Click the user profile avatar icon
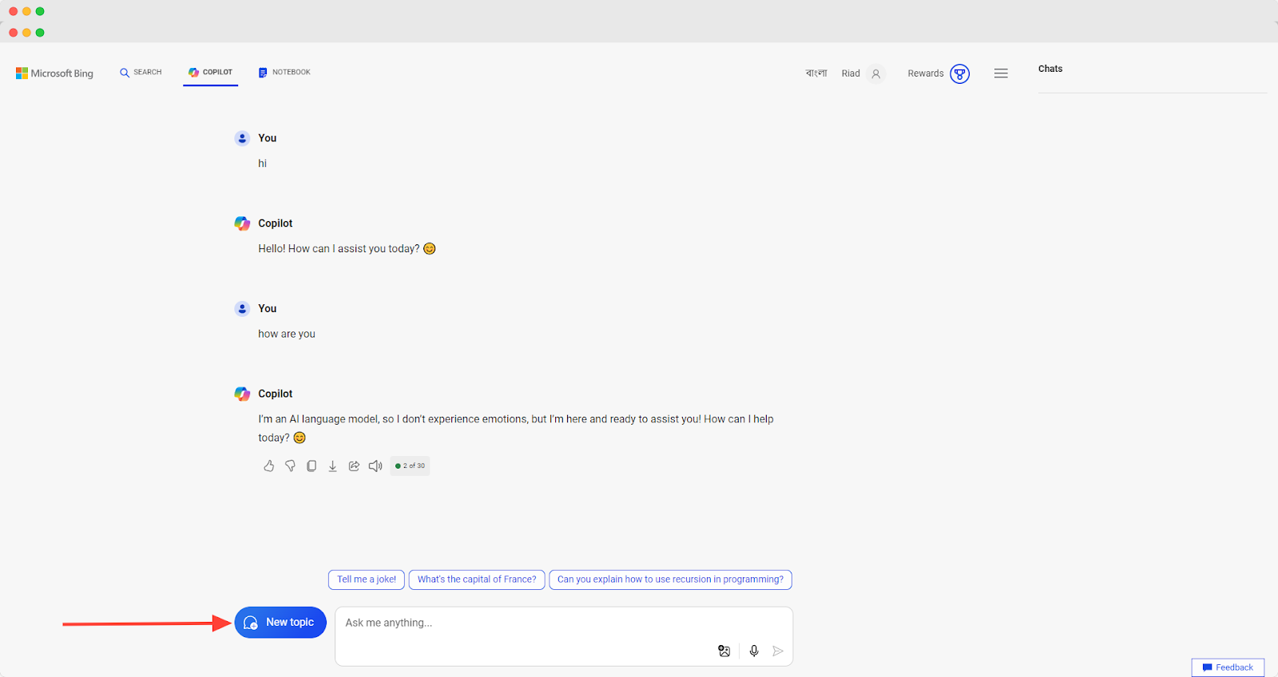Image resolution: width=1278 pixels, height=677 pixels. tap(876, 73)
